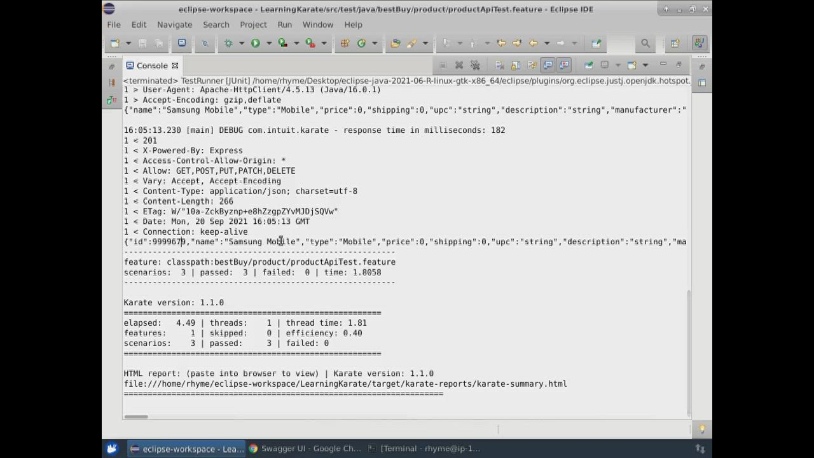Toggle the Pin Console icon
Image resolution: width=814 pixels, height=458 pixels.
(588, 65)
